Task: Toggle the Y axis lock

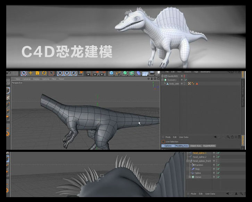Action: 67,73
